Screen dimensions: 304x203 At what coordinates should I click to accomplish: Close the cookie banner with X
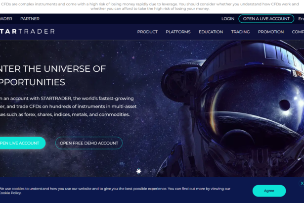[302, 183]
